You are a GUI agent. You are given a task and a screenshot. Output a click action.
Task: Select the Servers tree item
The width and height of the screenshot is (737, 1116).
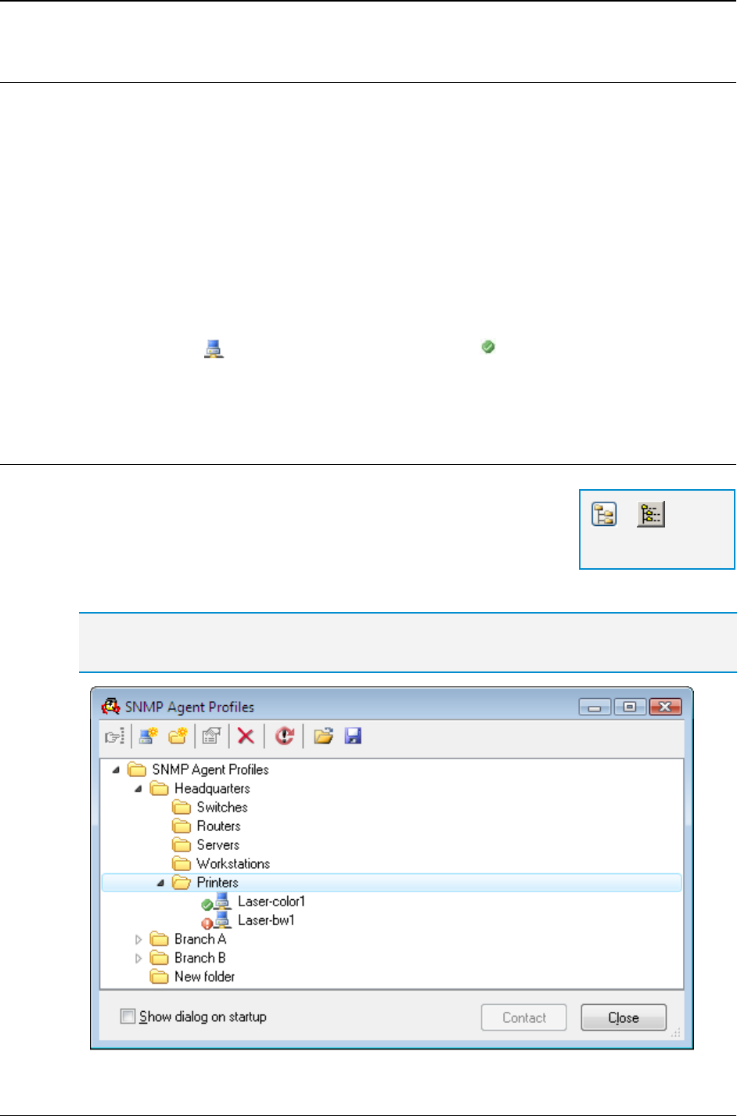click(x=218, y=844)
